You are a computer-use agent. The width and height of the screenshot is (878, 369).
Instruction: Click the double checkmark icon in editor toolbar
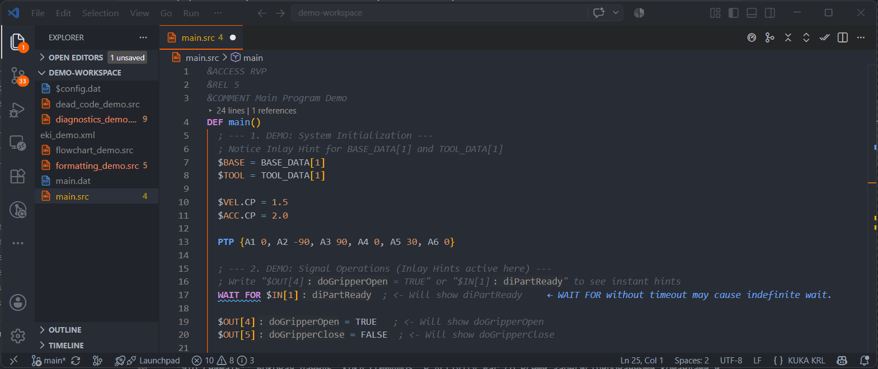pyautogui.click(x=824, y=37)
